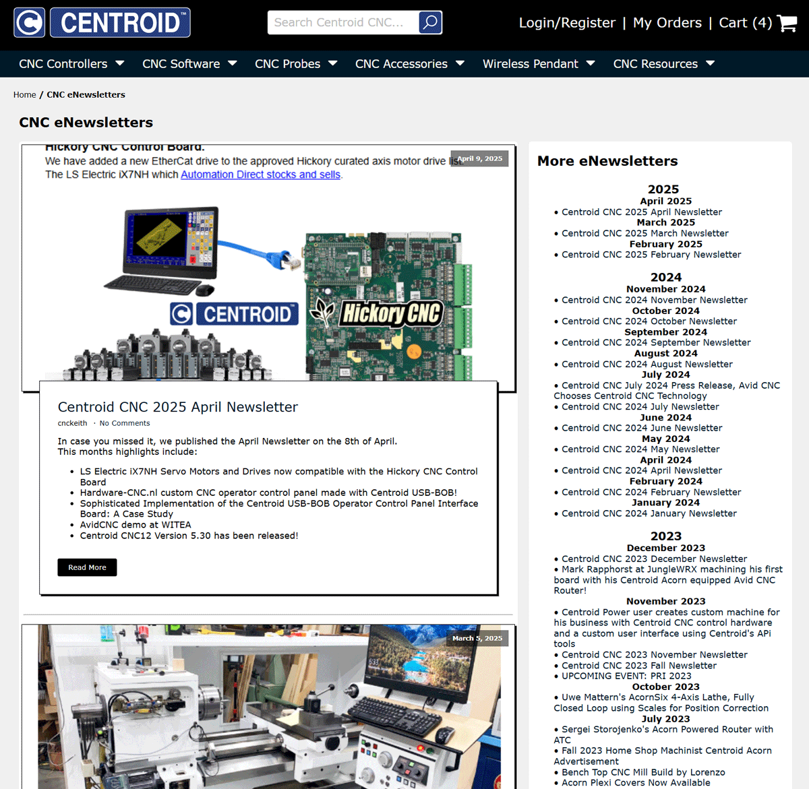Open Centroid CNC 2024 August Newsletter
This screenshot has width=809, height=789.
[x=647, y=365]
